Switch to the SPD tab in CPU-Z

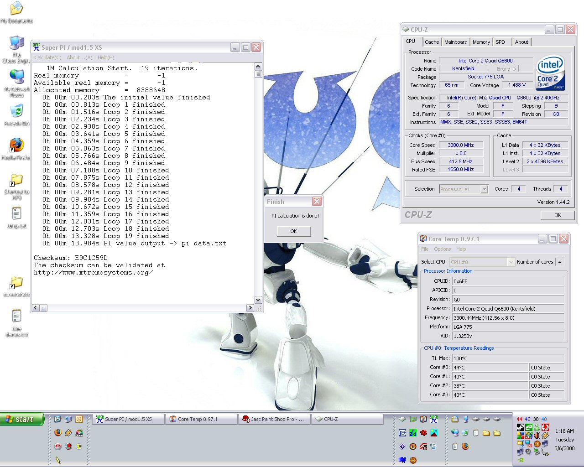(501, 42)
